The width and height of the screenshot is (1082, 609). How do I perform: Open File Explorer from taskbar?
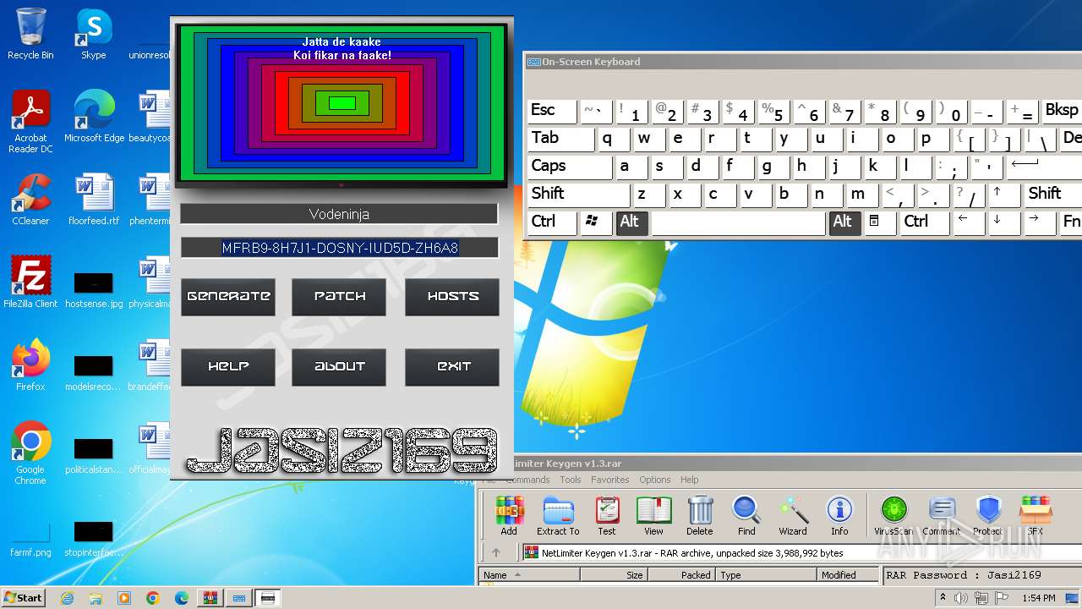pos(96,598)
